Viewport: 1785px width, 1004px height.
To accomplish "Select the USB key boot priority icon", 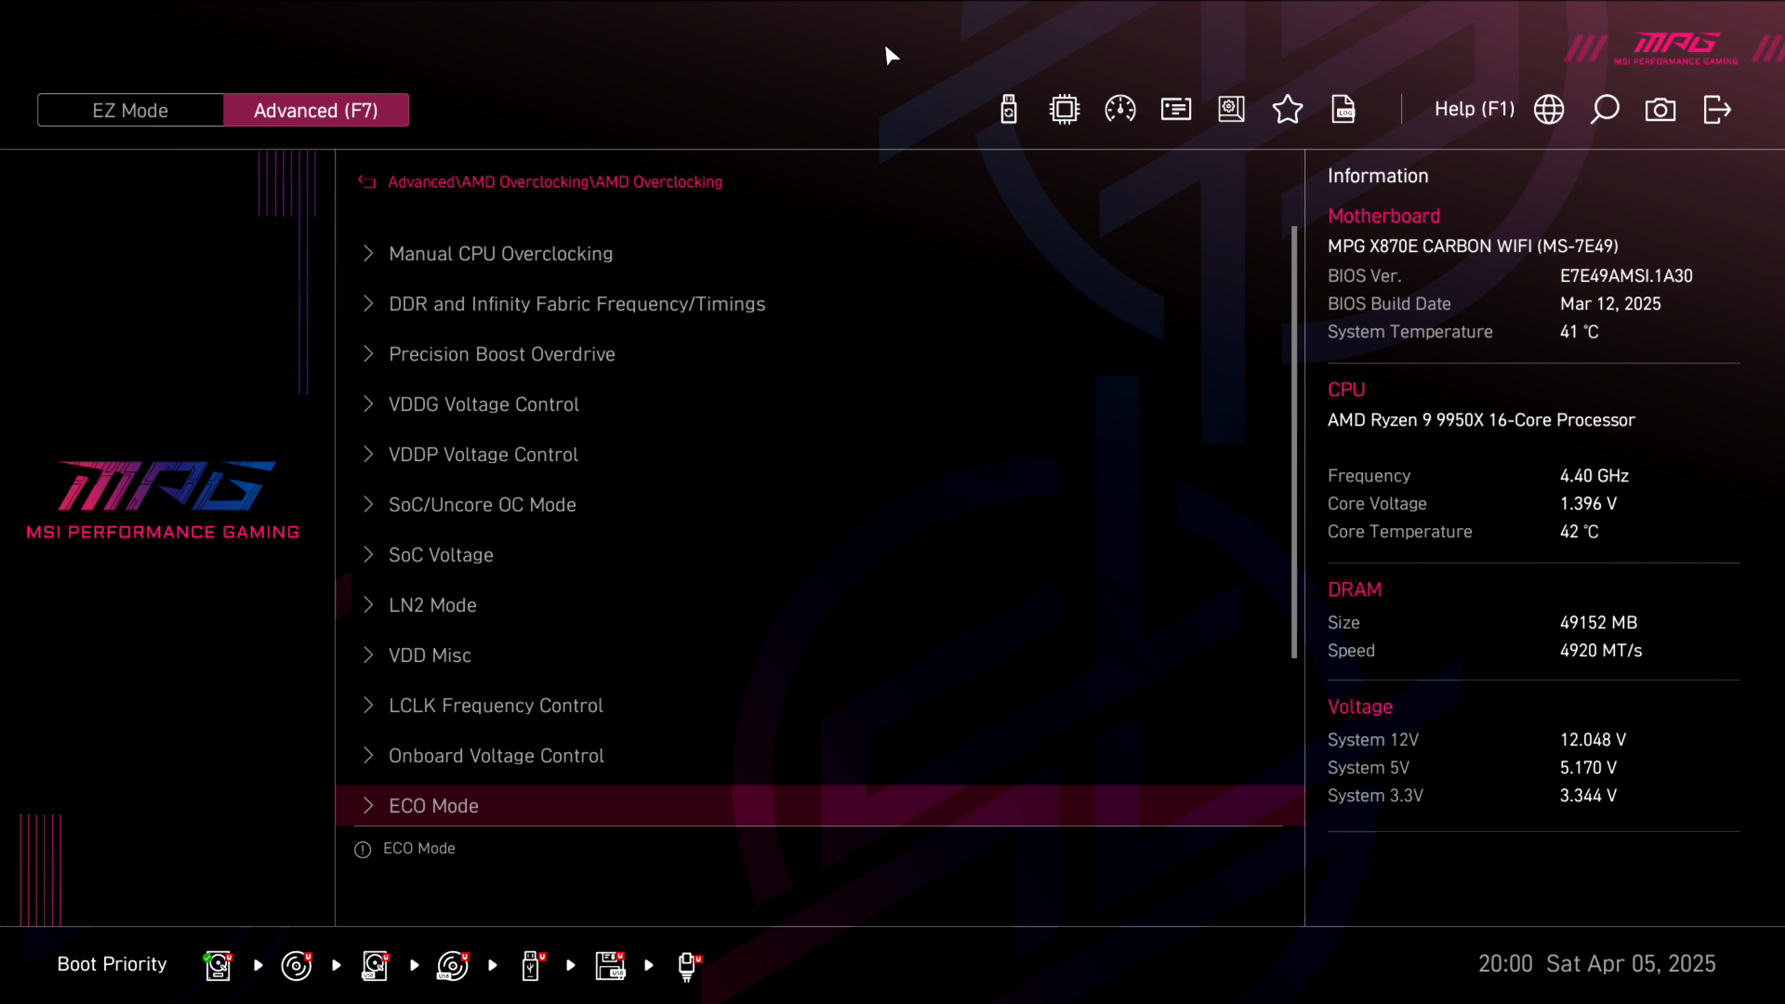I will [x=531, y=966].
